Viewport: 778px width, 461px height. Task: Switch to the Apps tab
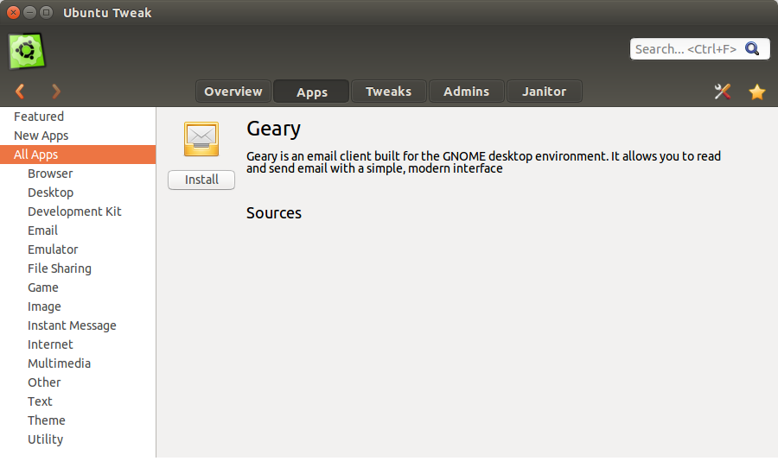coord(311,92)
